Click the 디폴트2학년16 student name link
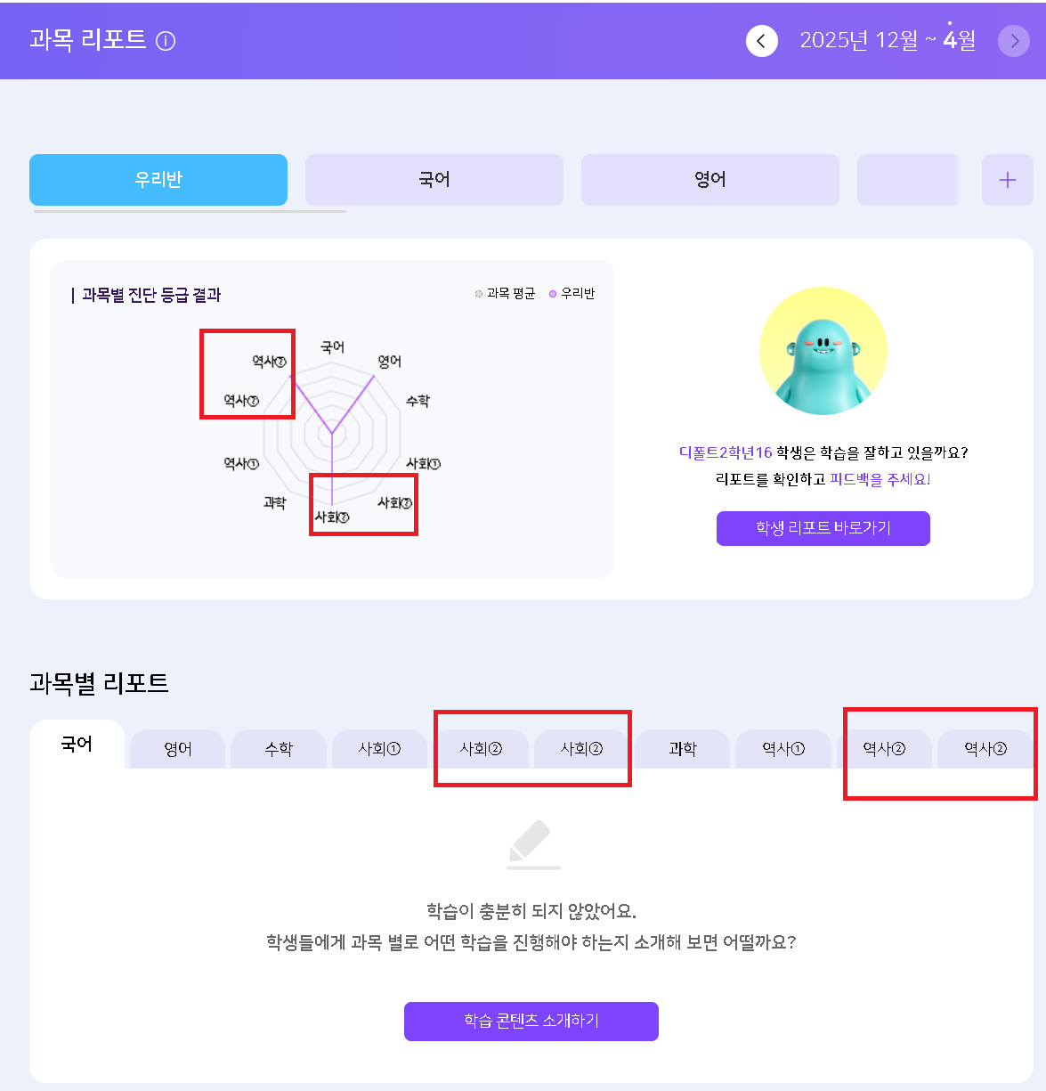Screen dimensions: 1046x1091 coord(726,452)
